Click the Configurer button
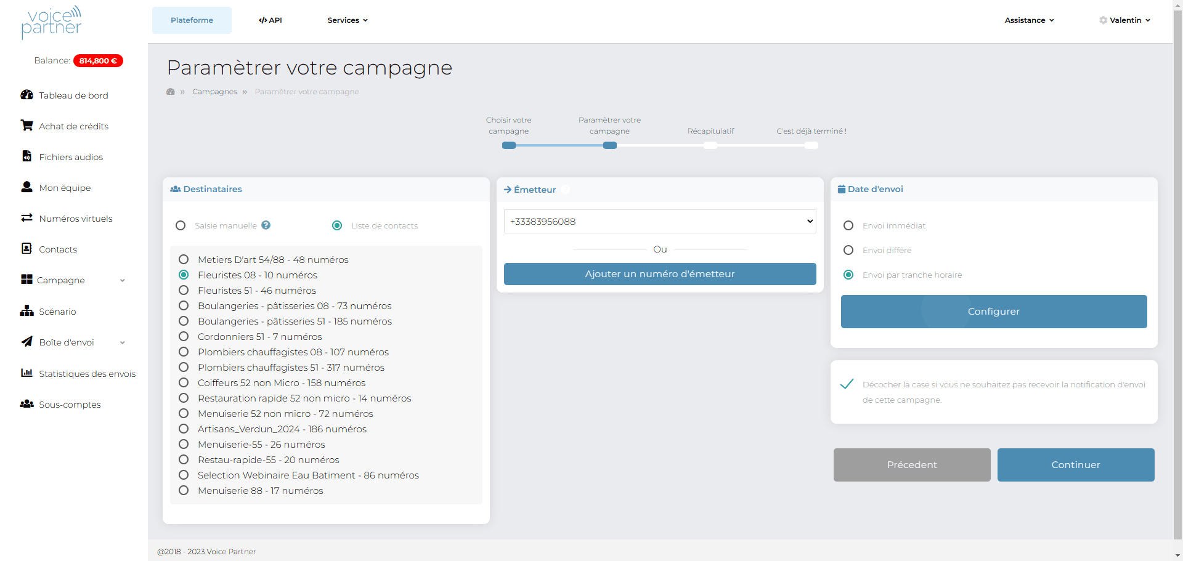The height and width of the screenshot is (561, 1183). pyautogui.click(x=994, y=312)
